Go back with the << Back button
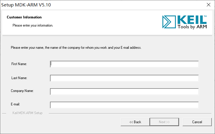The width and height of the screenshot is (215, 134). [135, 122]
